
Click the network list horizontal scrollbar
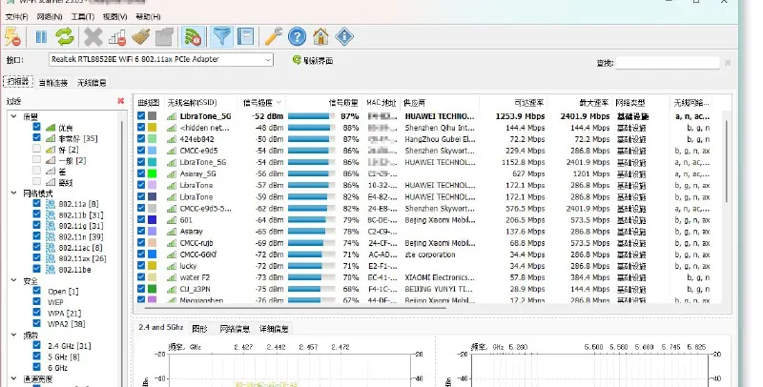click(296, 307)
